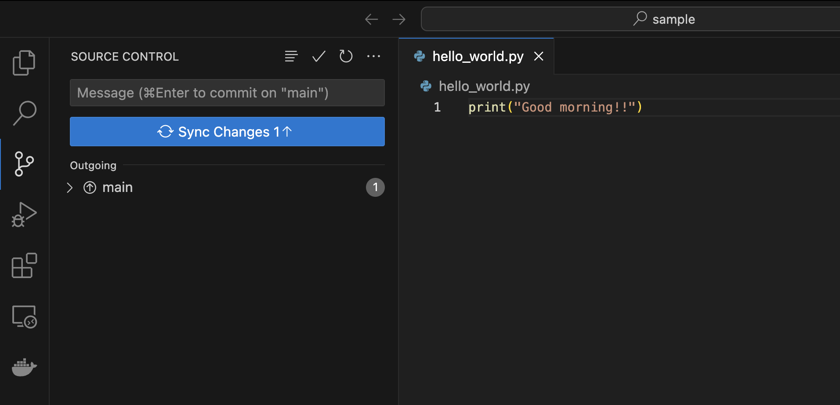This screenshot has height=405, width=840.
Task: Refresh the source control panel
Action: [346, 56]
